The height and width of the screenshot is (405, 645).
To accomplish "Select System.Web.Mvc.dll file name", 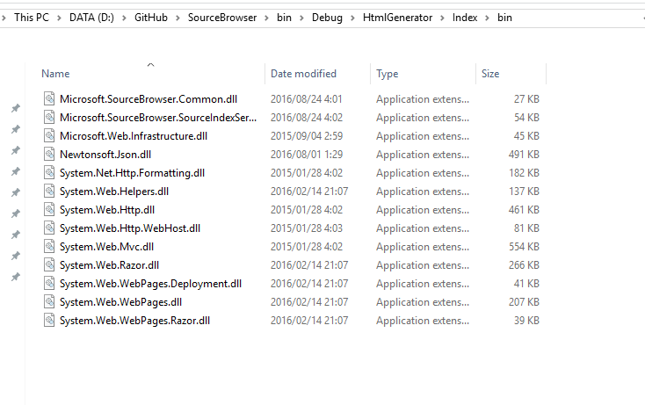I will (x=106, y=247).
